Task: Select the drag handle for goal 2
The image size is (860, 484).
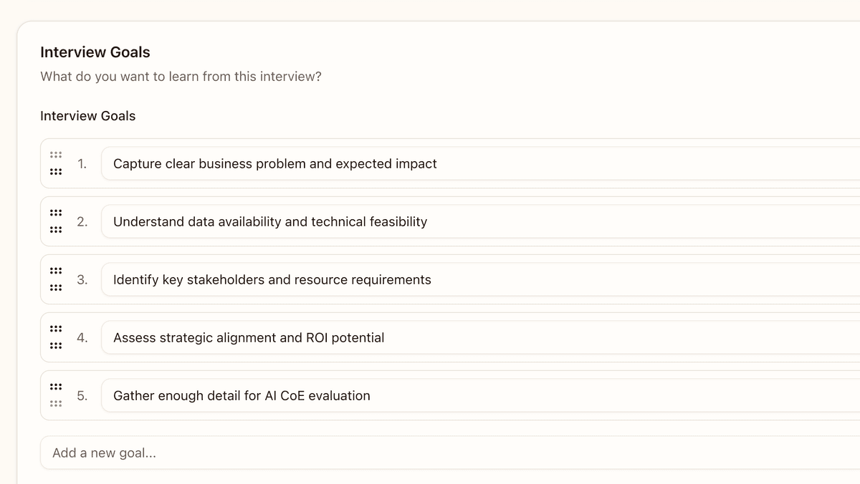Action: pos(56,221)
